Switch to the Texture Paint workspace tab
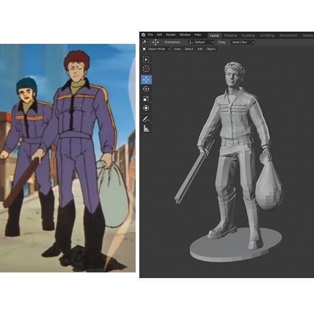The height and width of the screenshot is (314, 314). click(288, 35)
